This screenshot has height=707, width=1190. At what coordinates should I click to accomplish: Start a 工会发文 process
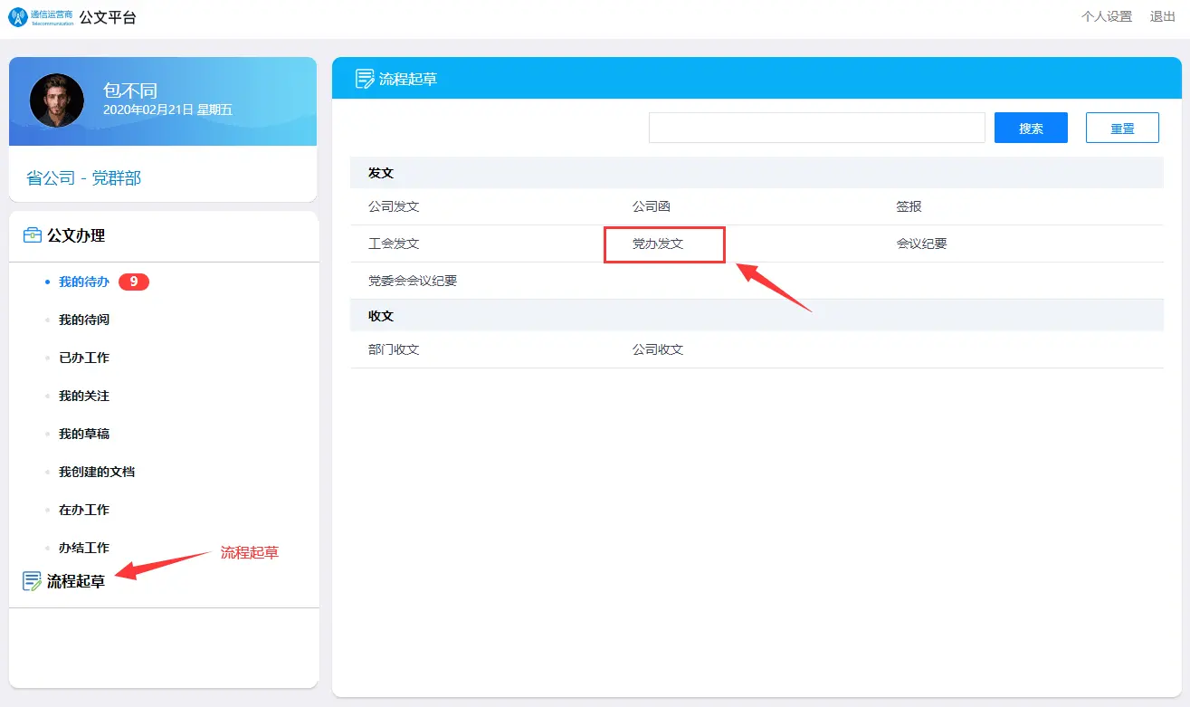point(394,244)
